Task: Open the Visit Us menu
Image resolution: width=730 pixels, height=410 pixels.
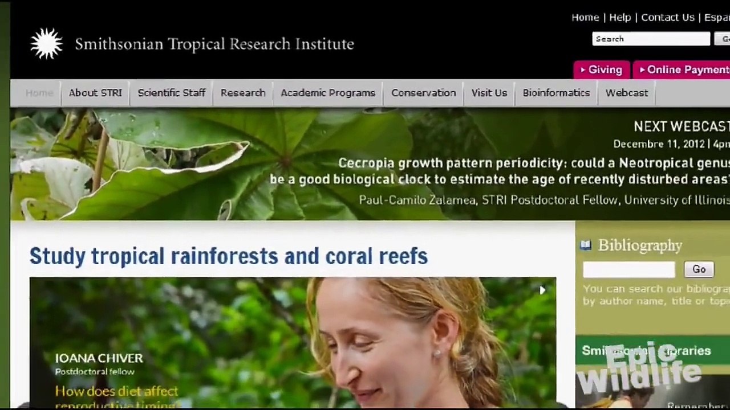Action: [489, 93]
